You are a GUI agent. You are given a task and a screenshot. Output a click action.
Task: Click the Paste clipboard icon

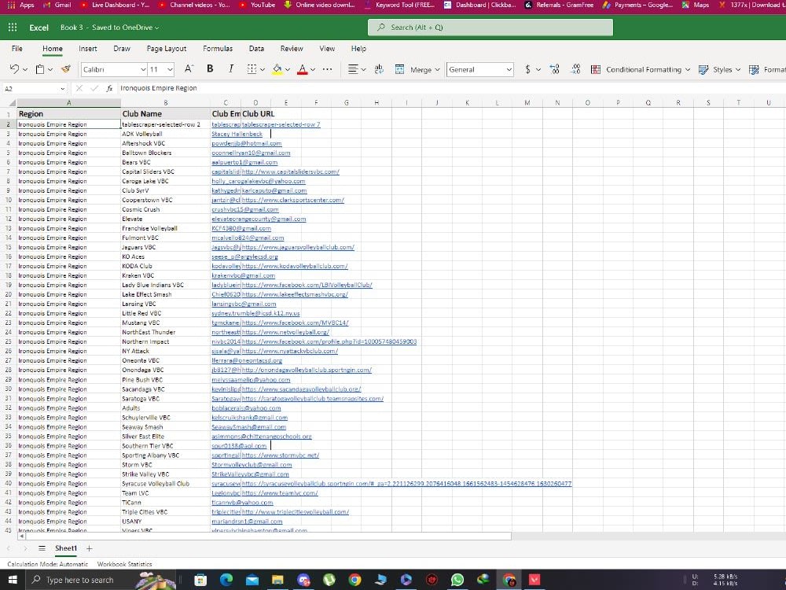pos(40,69)
